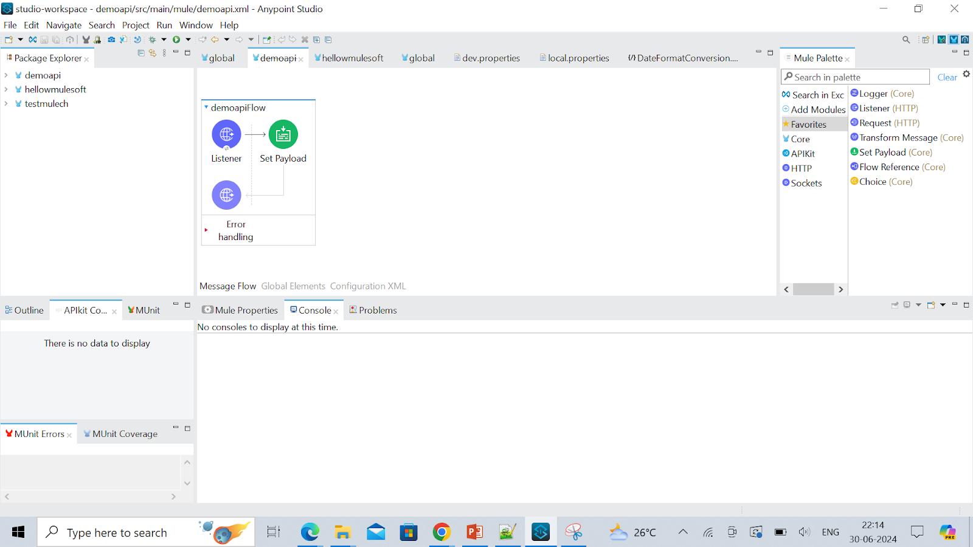973x547 pixels.
Task: Click Clear link in Mule Palette
Action: (x=947, y=77)
